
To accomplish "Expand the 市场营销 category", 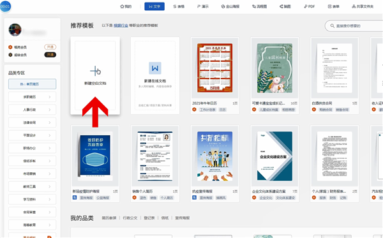I will [33, 174].
